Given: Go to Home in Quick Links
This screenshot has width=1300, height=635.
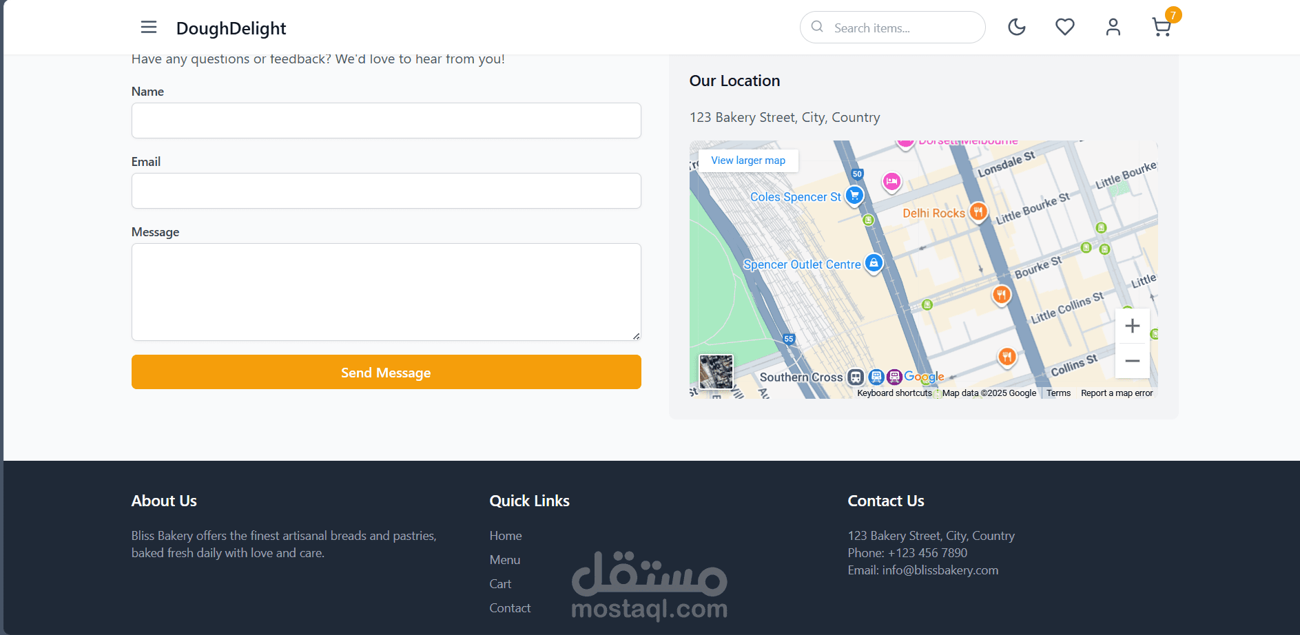Looking at the screenshot, I should tap(506, 536).
